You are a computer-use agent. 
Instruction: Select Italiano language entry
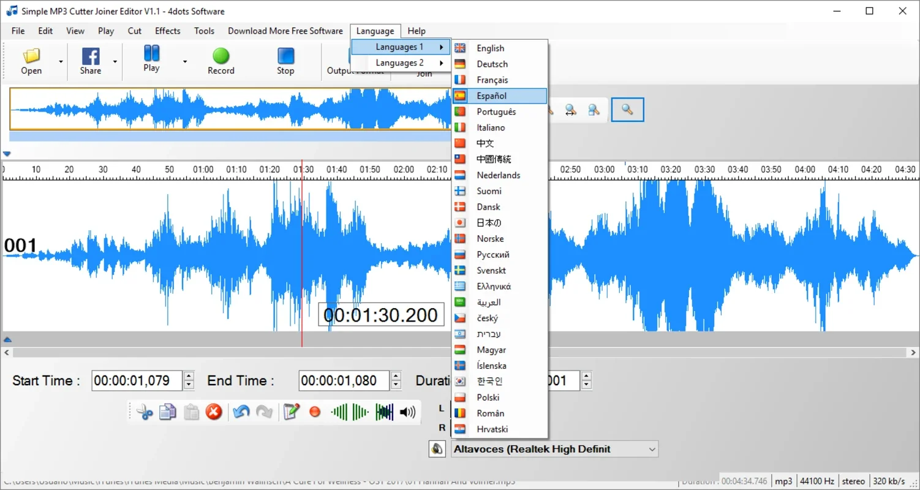coord(500,127)
